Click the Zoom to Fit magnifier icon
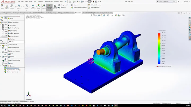This screenshot has height=107, width=191. tap(91, 15)
